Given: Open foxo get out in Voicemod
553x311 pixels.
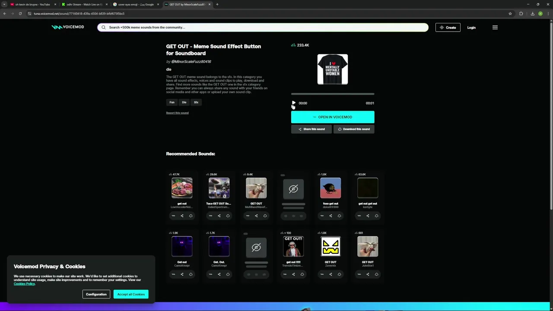Looking at the screenshot, I should (322, 216).
